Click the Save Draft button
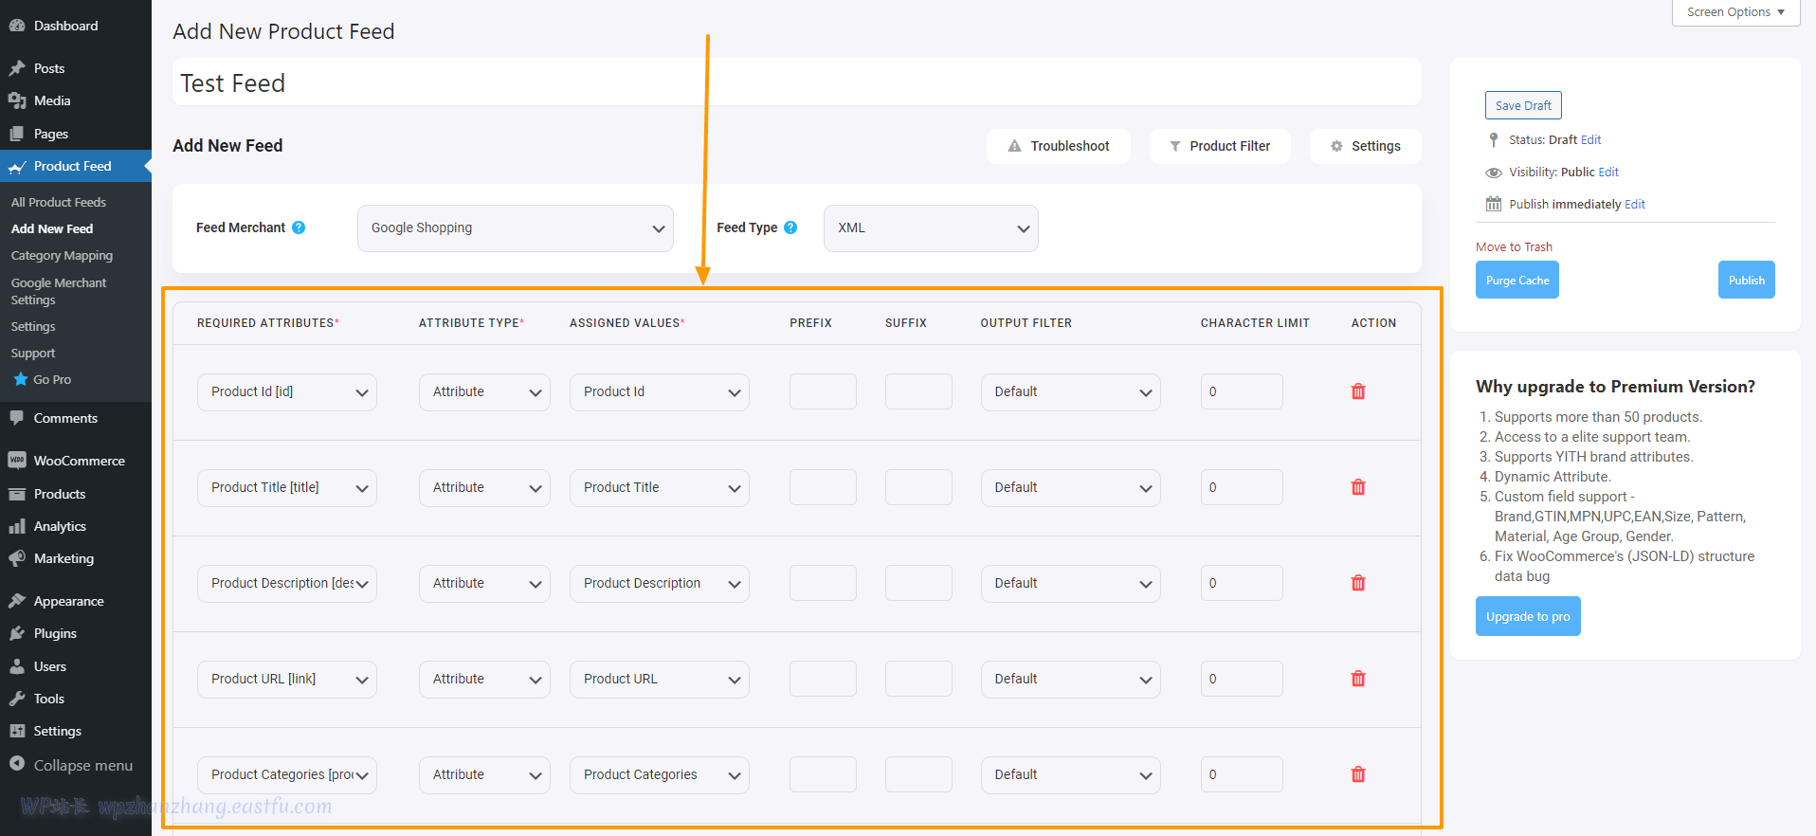1816x836 pixels. (1522, 105)
